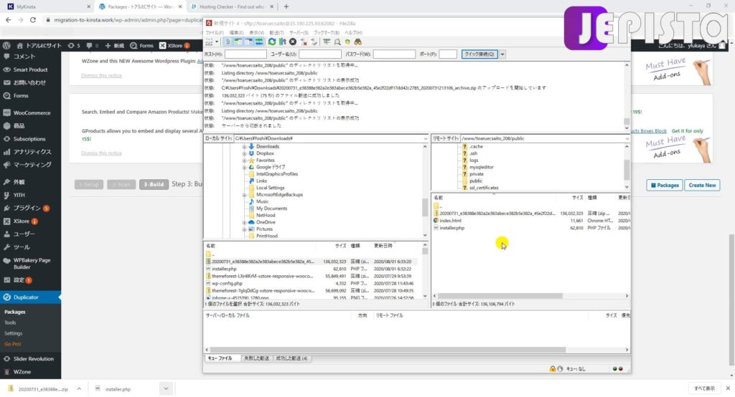Open the local site path dropdown
735x397 pixels.
425,138
